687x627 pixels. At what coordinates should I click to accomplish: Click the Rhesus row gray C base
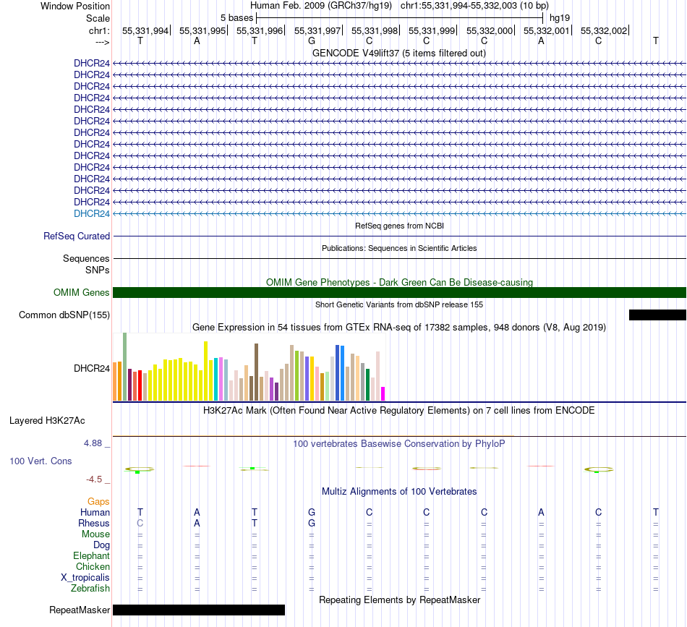pyautogui.click(x=140, y=523)
